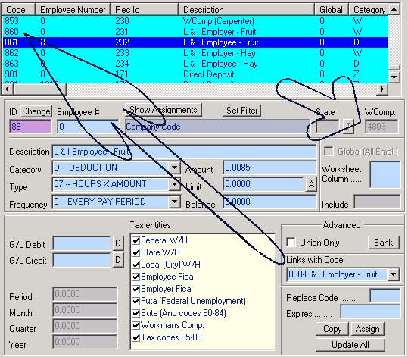The width and height of the screenshot is (408, 357).
Task: Expand the Type dropdown list
Action: tap(174, 184)
